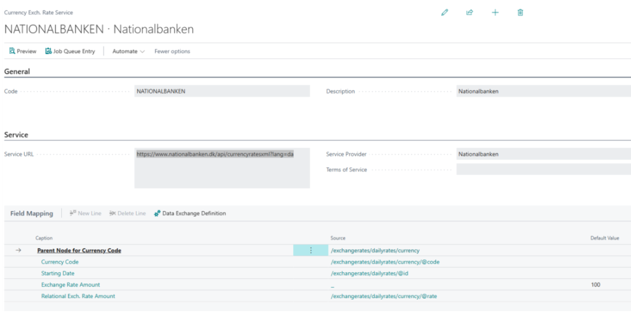Open Data Exchange Definition
The image size is (631, 313).
pyautogui.click(x=190, y=213)
